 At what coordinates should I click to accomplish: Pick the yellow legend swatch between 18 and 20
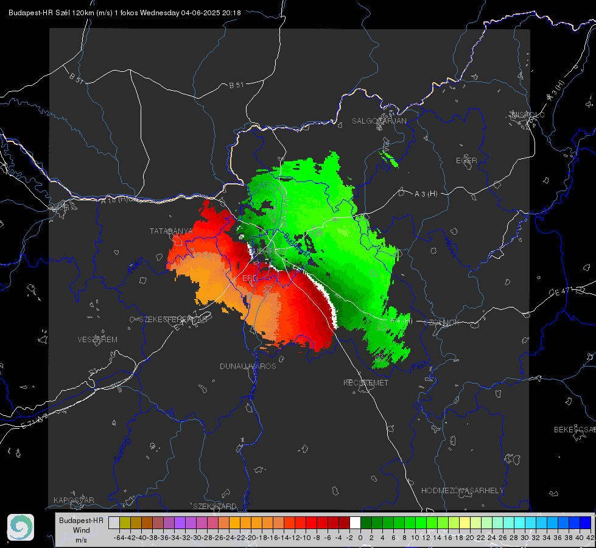coord(465,522)
